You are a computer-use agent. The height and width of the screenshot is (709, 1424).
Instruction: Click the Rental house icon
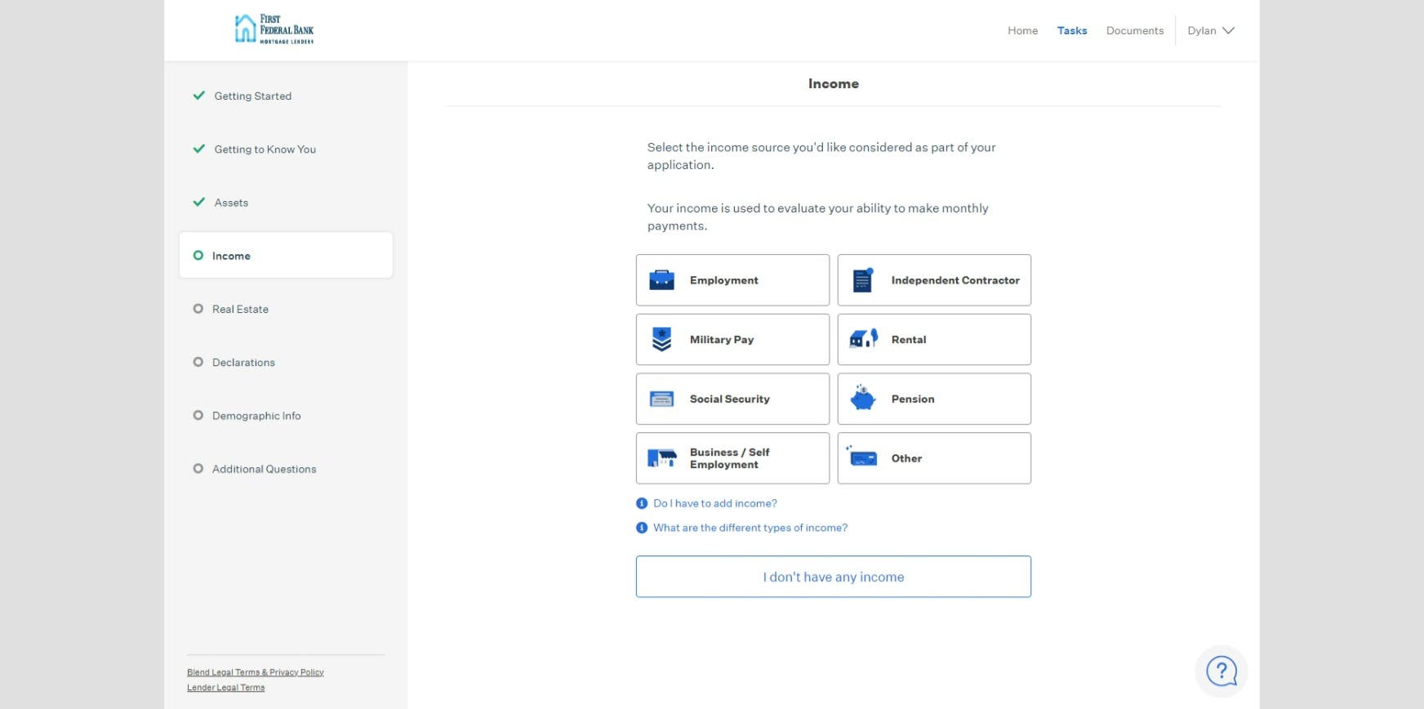863,339
